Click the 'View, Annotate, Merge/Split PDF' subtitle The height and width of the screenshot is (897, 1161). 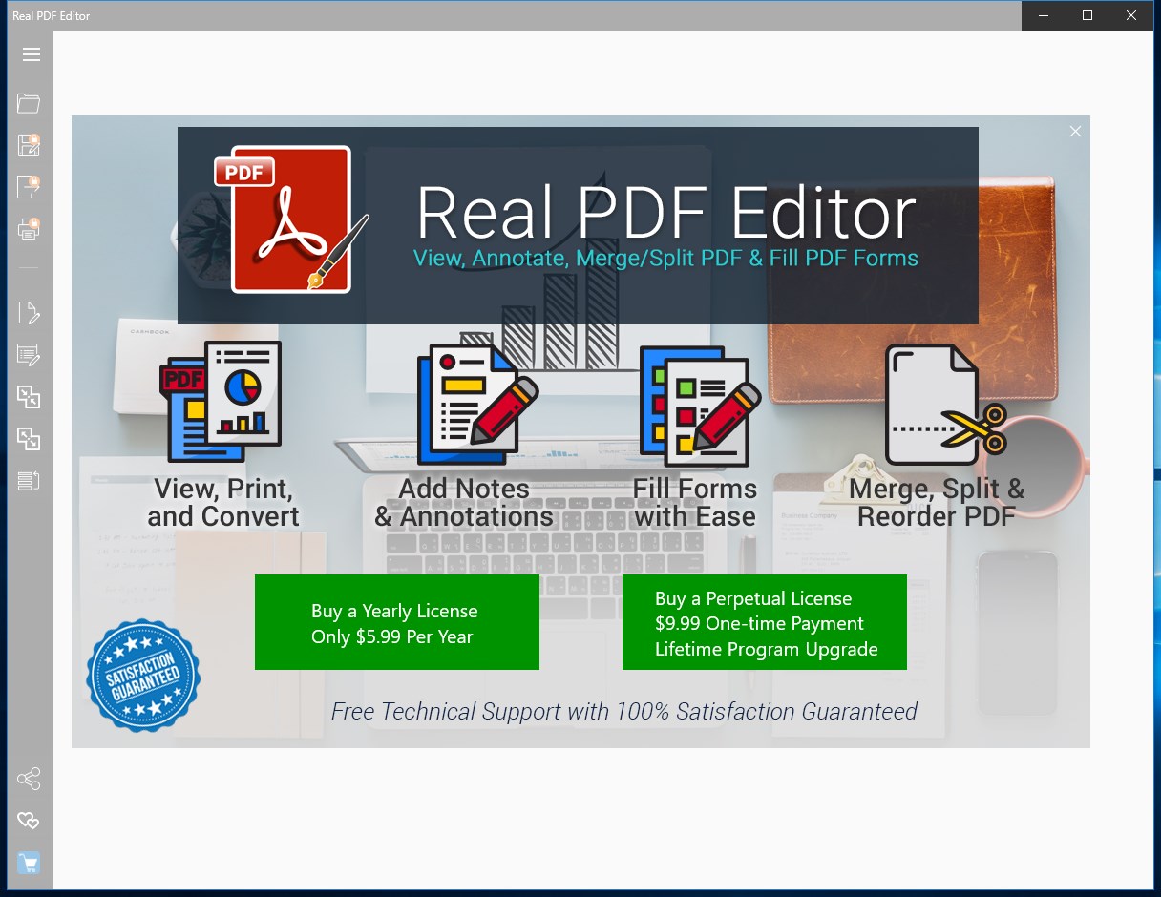coord(665,259)
